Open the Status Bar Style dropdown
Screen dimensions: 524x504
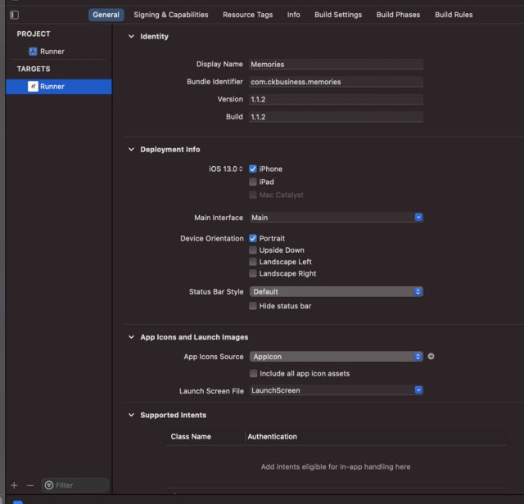pos(337,291)
